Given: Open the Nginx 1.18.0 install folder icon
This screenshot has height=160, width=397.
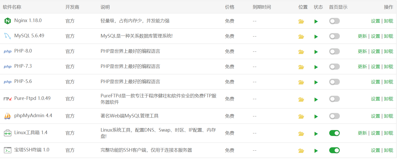Looking at the screenshot, I should 301,22.
